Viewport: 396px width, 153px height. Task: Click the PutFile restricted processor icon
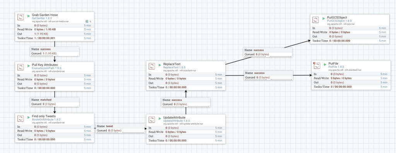(317, 66)
